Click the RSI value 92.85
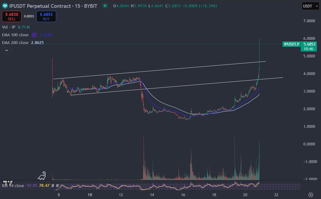Screen dimensions: 321x199 click(x=32, y=186)
